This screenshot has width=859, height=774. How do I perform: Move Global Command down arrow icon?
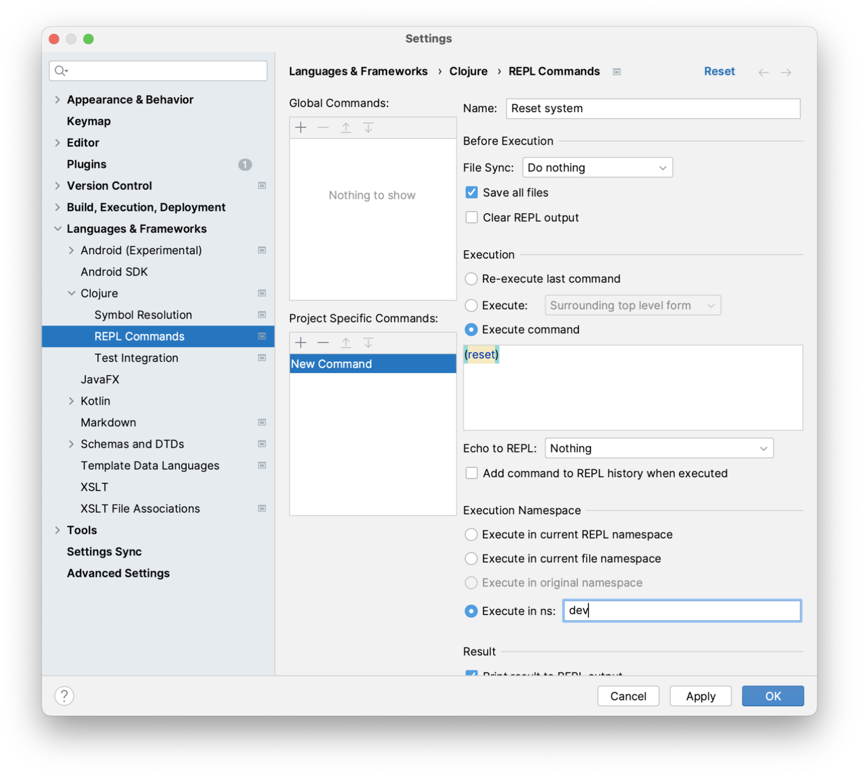point(368,127)
